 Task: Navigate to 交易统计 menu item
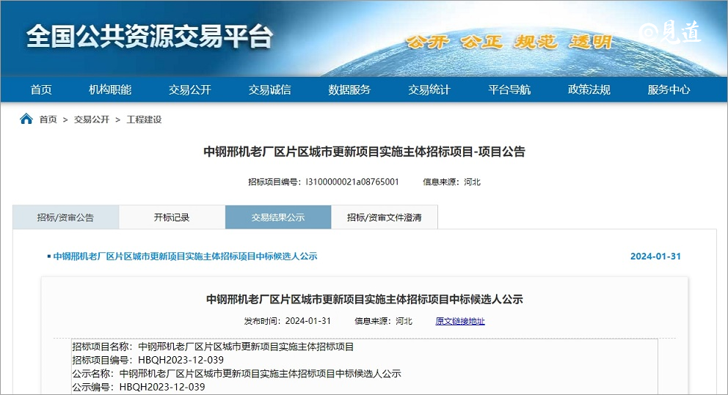click(429, 89)
